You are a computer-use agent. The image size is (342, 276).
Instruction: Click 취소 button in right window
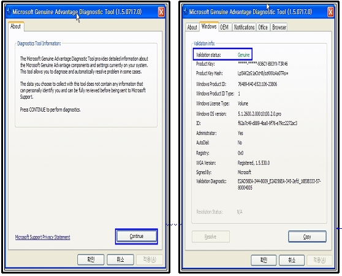click(x=292, y=260)
